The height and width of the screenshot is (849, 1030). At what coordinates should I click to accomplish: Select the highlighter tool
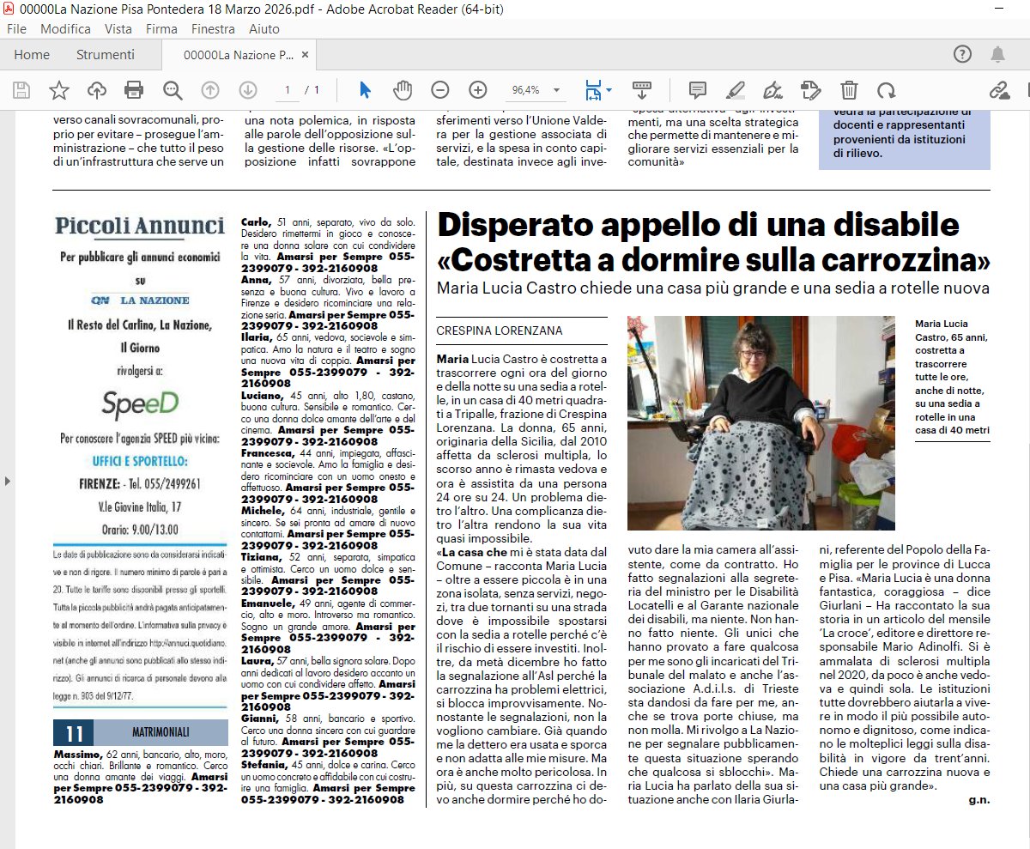(x=735, y=89)
